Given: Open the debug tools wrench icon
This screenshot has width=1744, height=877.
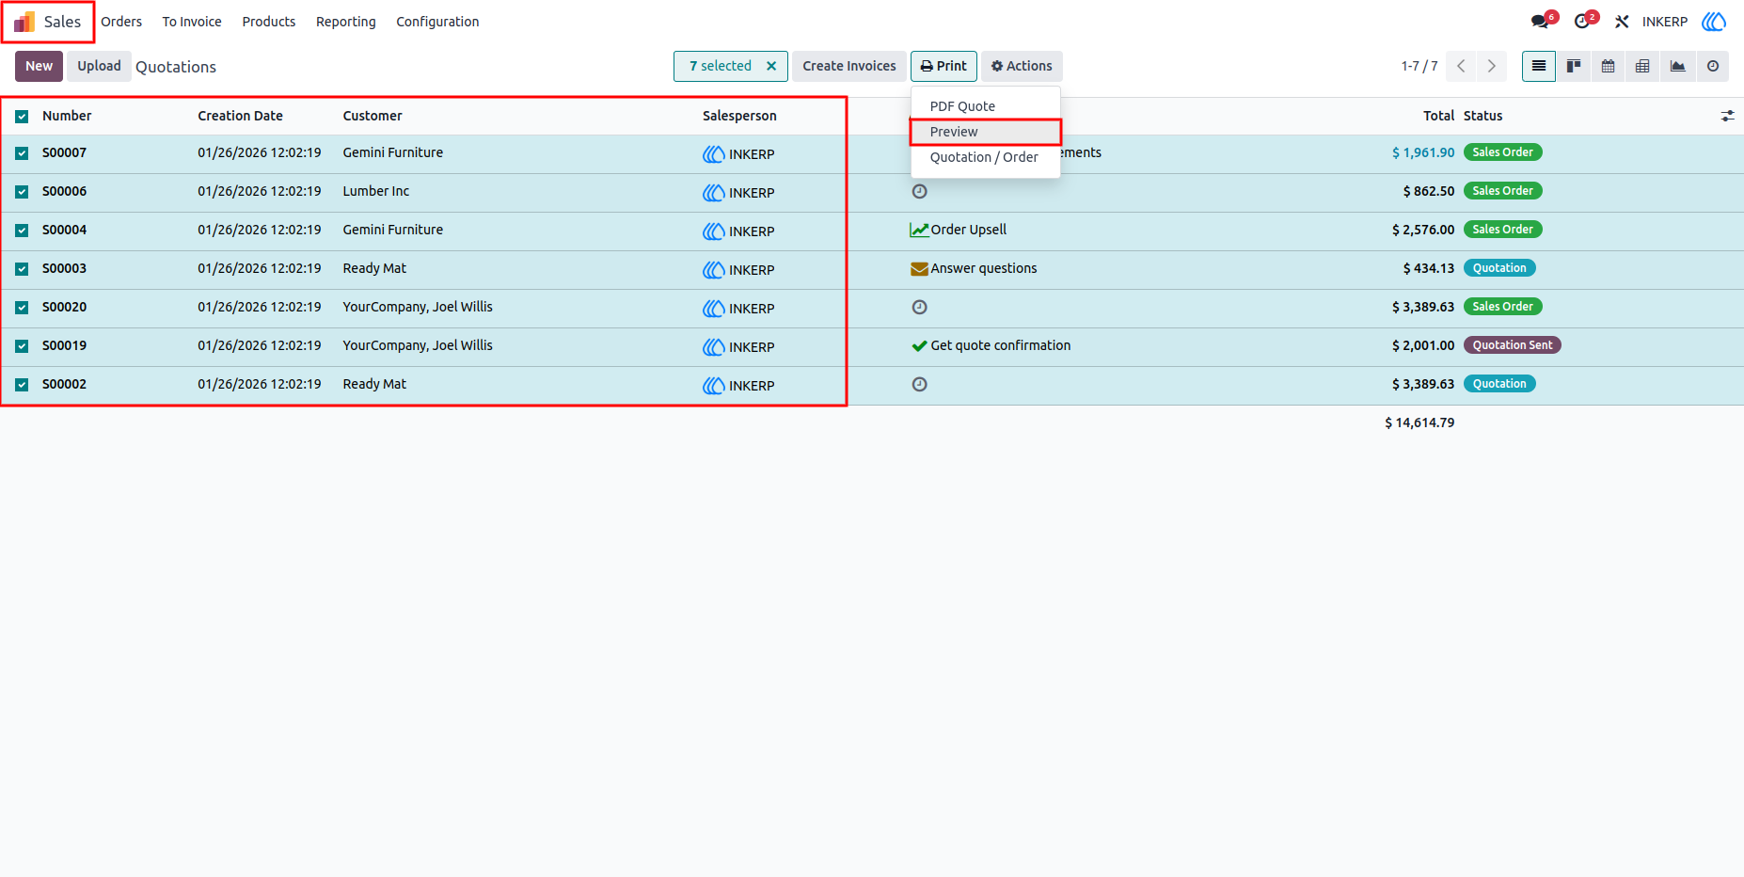Looking at the screenshot, I should (1622, 22).
